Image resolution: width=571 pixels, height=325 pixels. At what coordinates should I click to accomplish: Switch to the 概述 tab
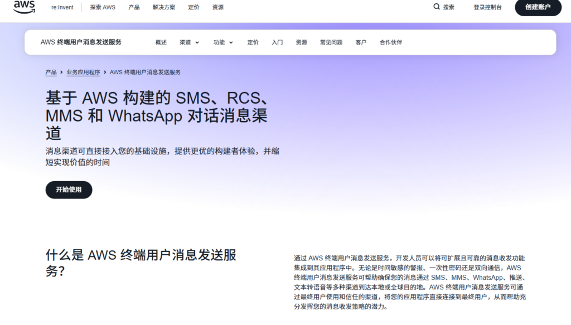(x=161, y=42)
